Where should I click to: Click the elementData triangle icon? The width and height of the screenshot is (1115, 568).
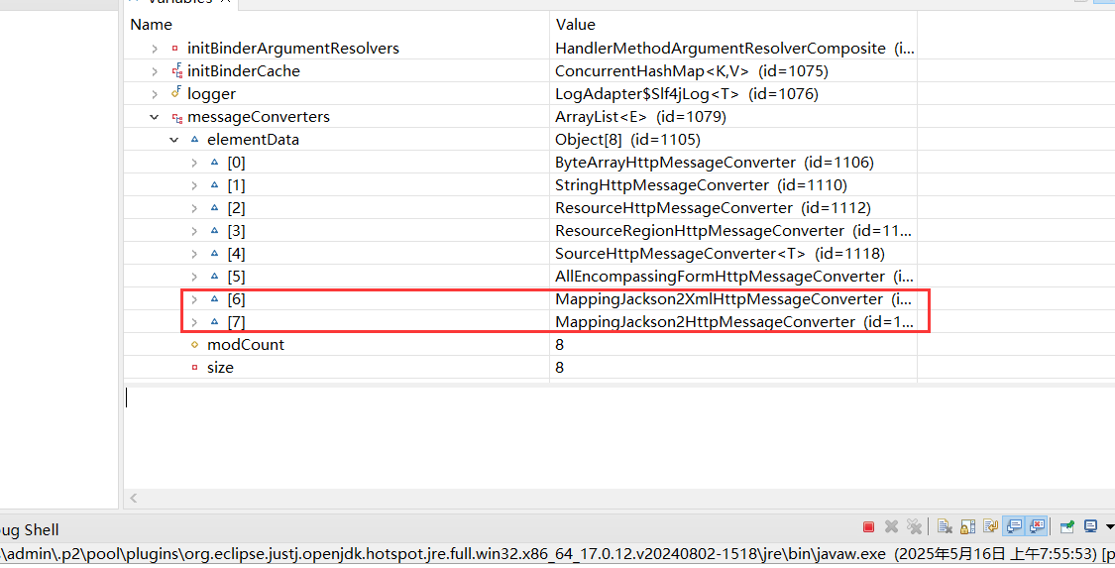pos(195,140)
